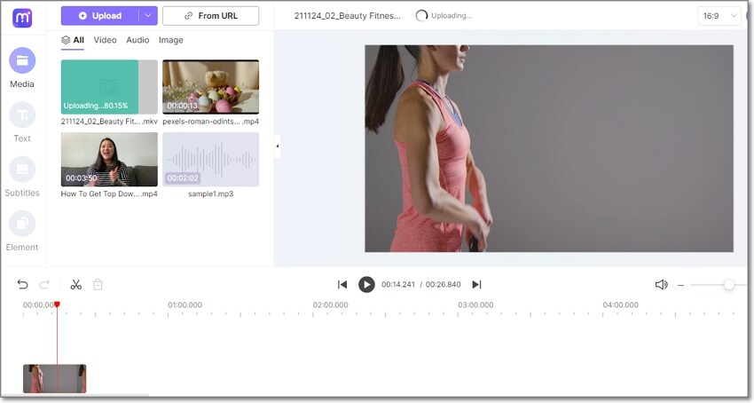Click the Upload button
Screen dimensions: 754x403
click(100, 16)
